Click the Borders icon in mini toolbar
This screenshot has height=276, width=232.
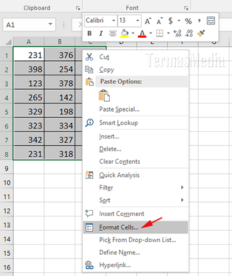[160, 33]
